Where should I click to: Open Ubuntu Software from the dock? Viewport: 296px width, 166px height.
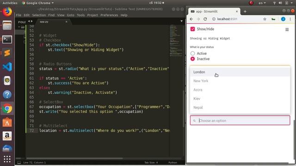(x=7, y=122)
